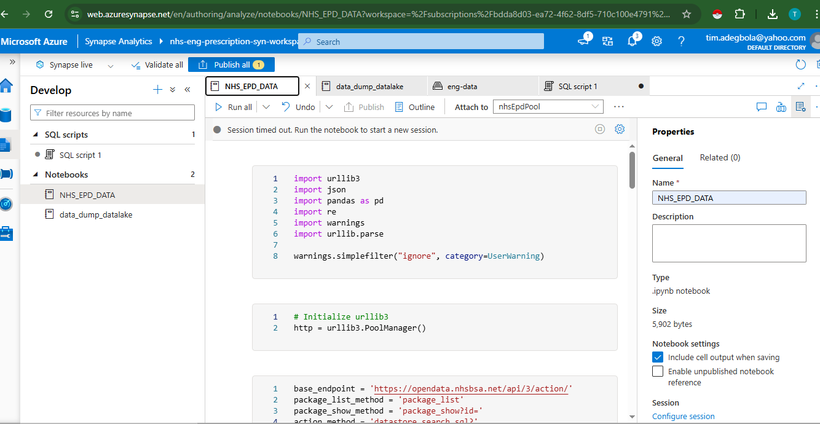Collapse the Develop side panel

[187, 90]
